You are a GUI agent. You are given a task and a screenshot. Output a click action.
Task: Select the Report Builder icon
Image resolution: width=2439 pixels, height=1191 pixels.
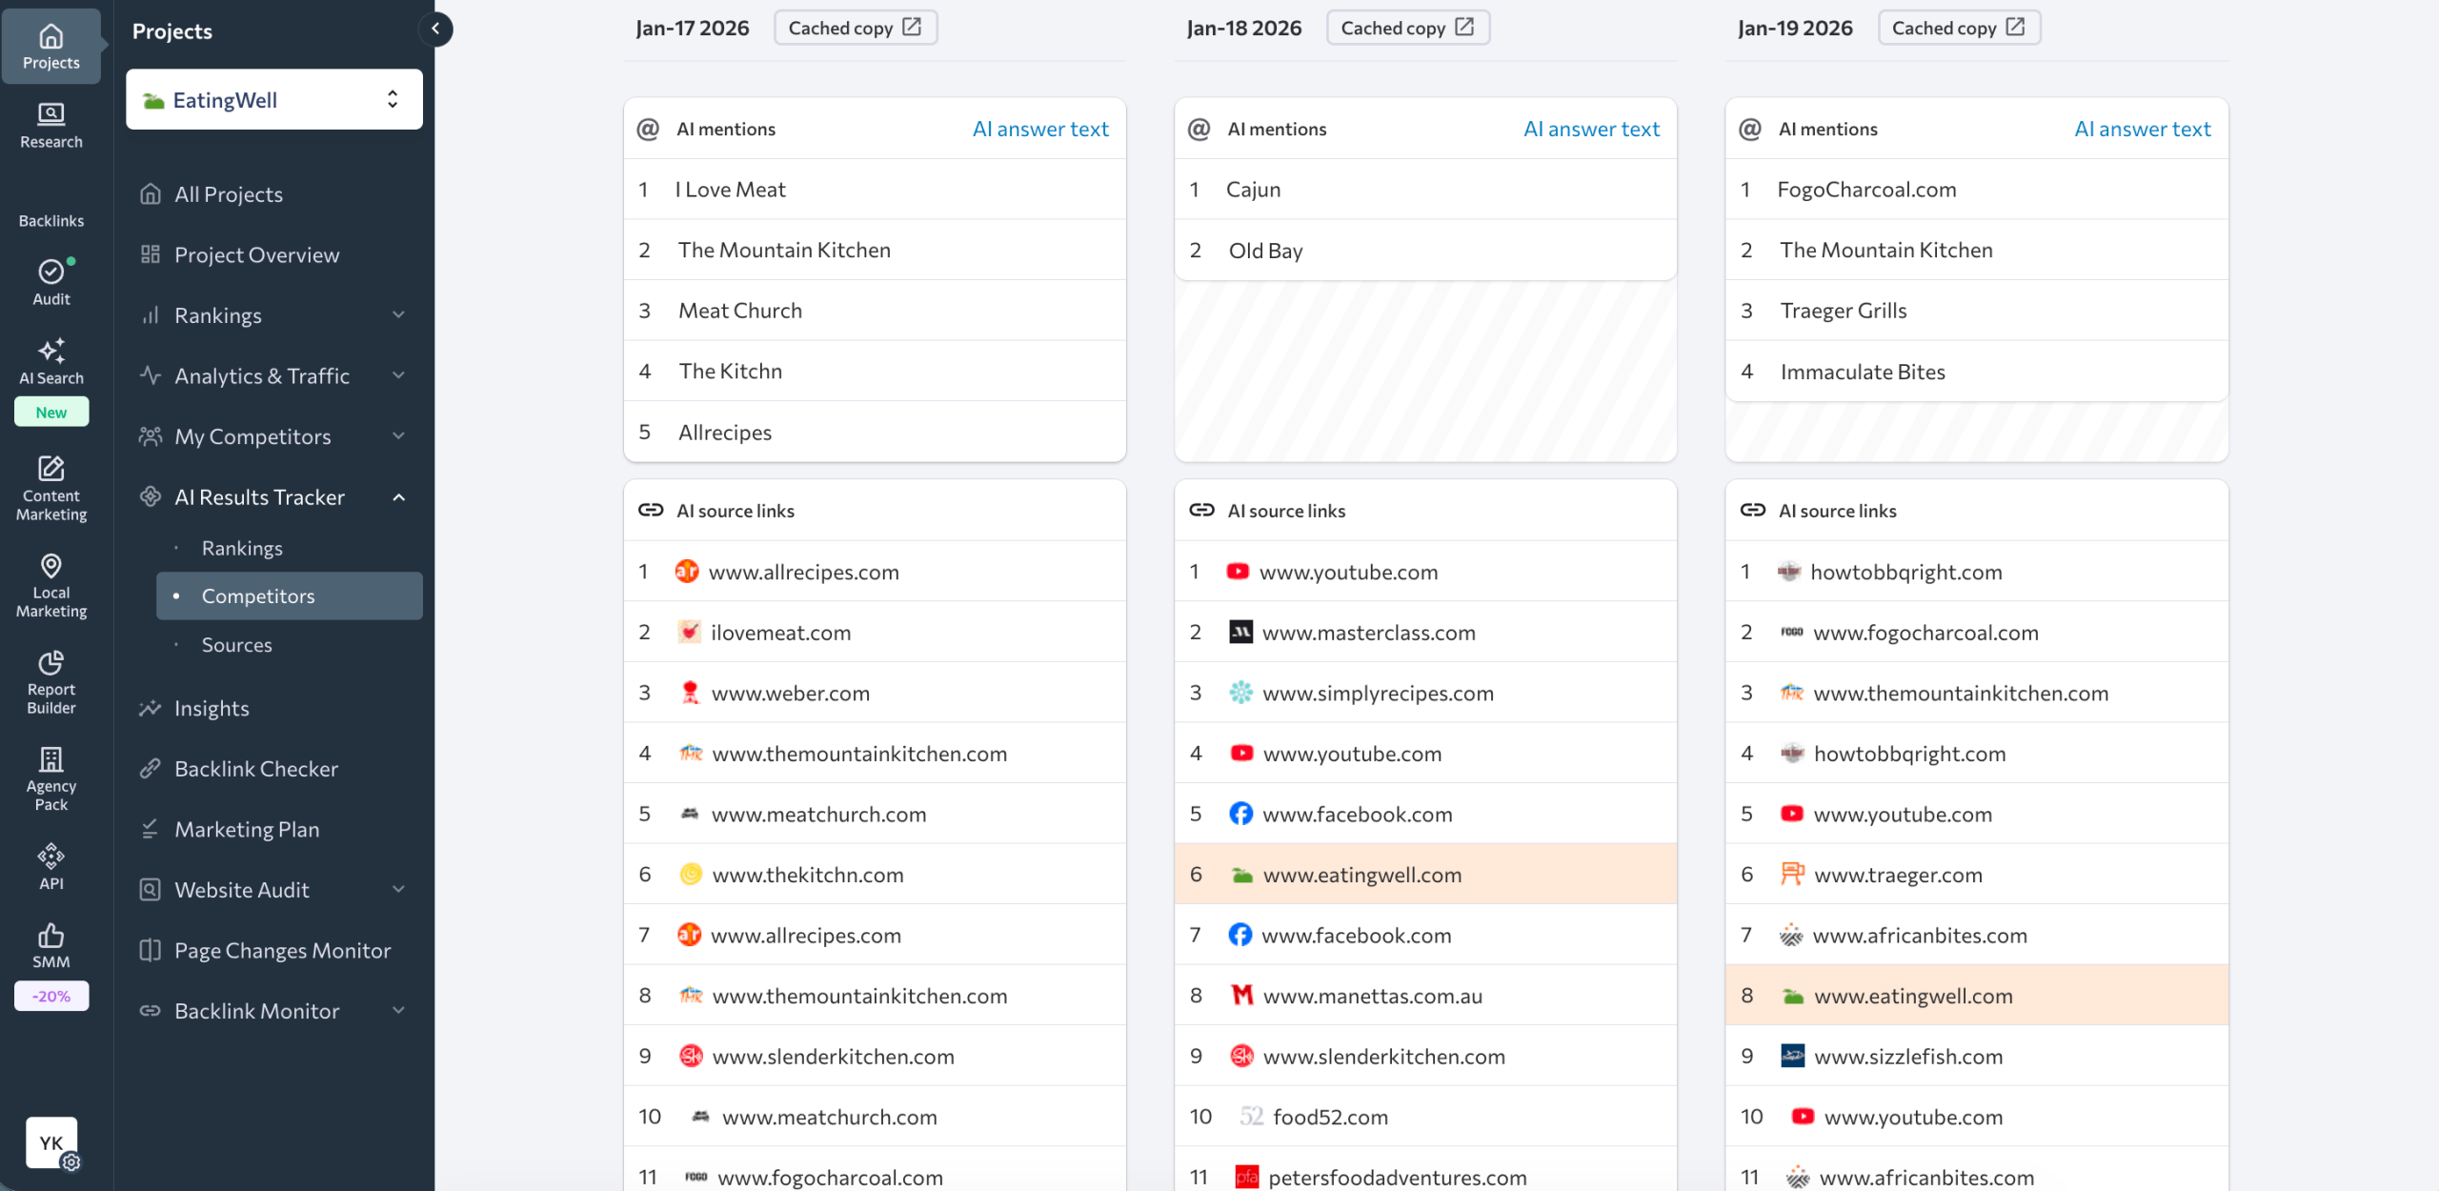pyautogui.click(x=50, y=681)
